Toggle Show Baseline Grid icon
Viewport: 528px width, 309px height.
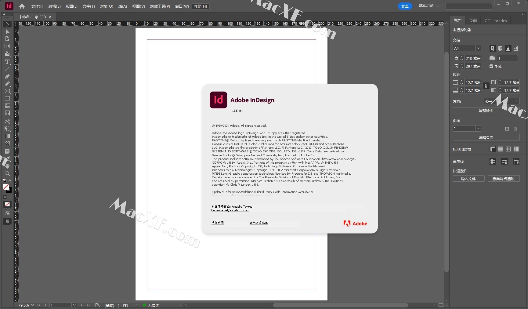point(501,149)
